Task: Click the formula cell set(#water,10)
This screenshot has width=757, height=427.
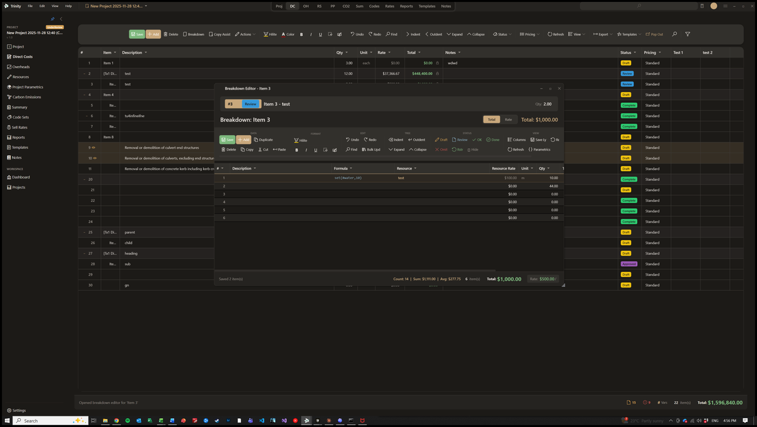Action: pyautogui.click(x=348, y=178)
